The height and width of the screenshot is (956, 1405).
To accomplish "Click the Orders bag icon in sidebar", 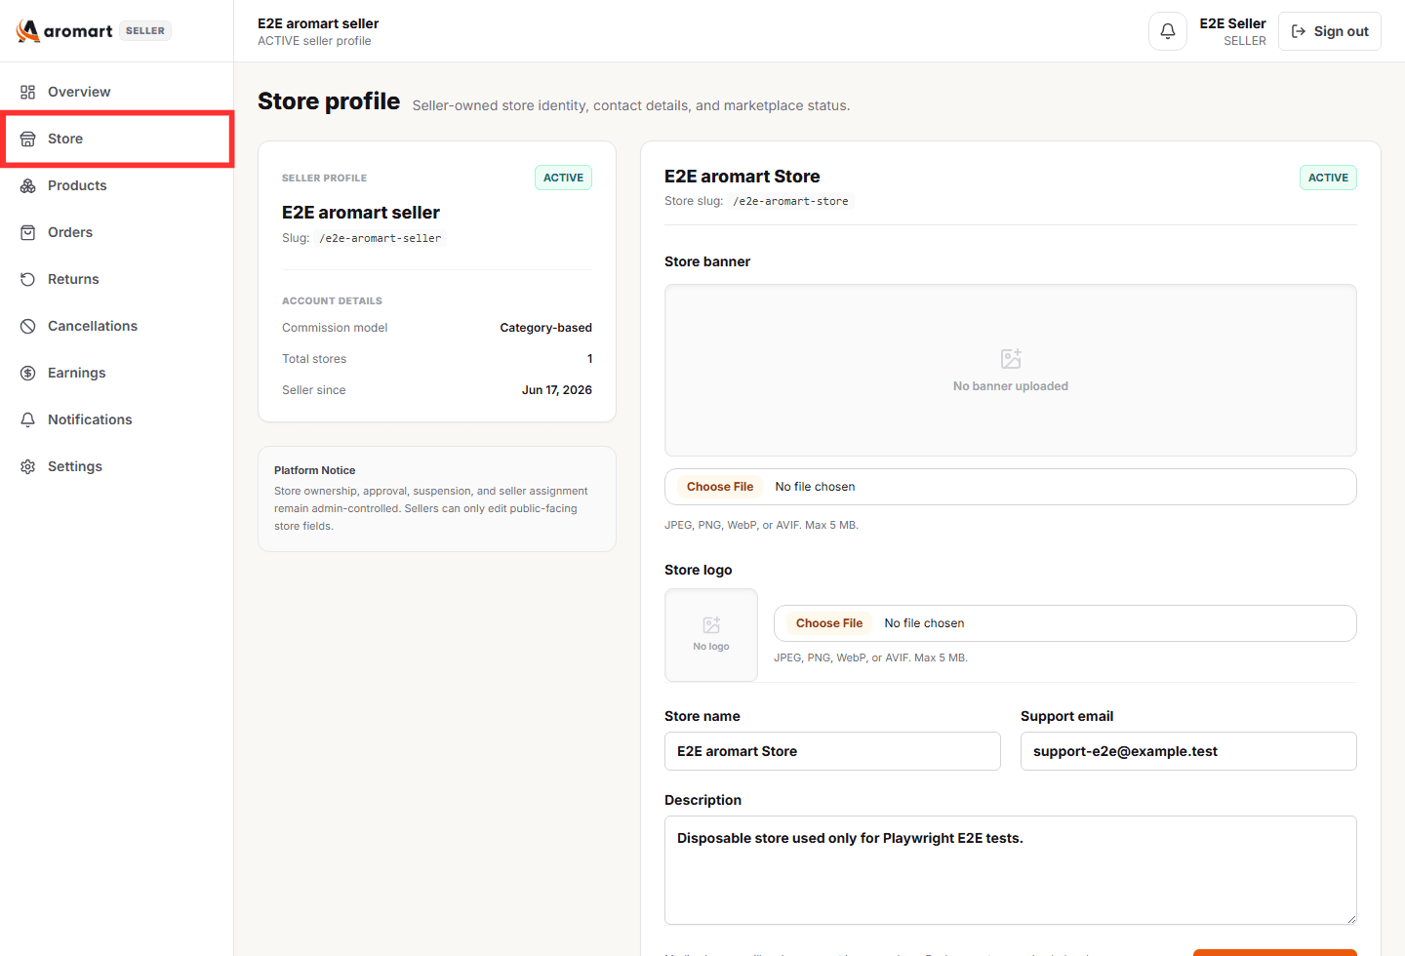I will (x=28, y=232).
